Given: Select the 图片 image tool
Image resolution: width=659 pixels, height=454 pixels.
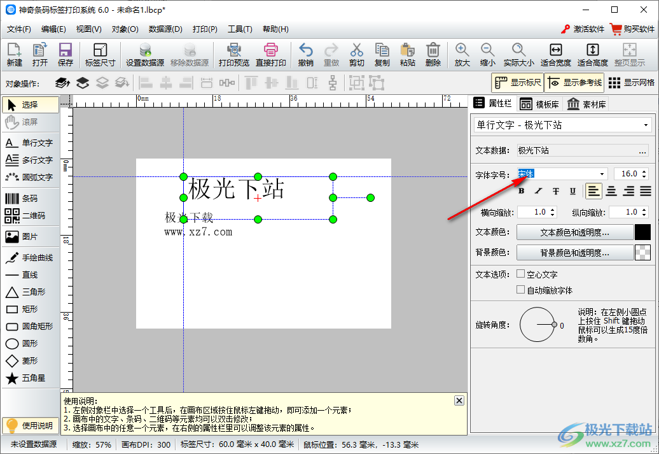Looking at the screenshot, I should pos(31,236).
